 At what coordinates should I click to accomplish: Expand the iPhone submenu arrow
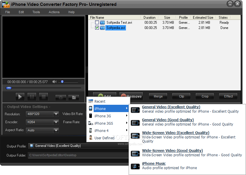click(x=127, y=108)
